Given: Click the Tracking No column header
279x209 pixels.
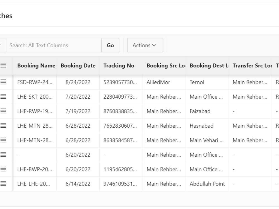Looking at the screenshot, I should point(121,65).
